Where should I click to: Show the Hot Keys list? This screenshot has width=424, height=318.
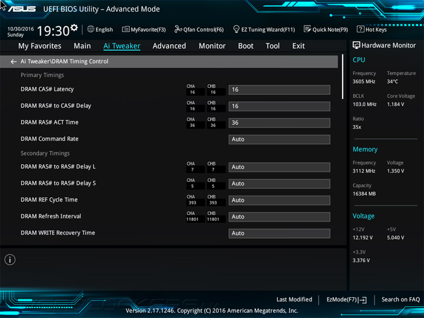click(x=376, y=29)
